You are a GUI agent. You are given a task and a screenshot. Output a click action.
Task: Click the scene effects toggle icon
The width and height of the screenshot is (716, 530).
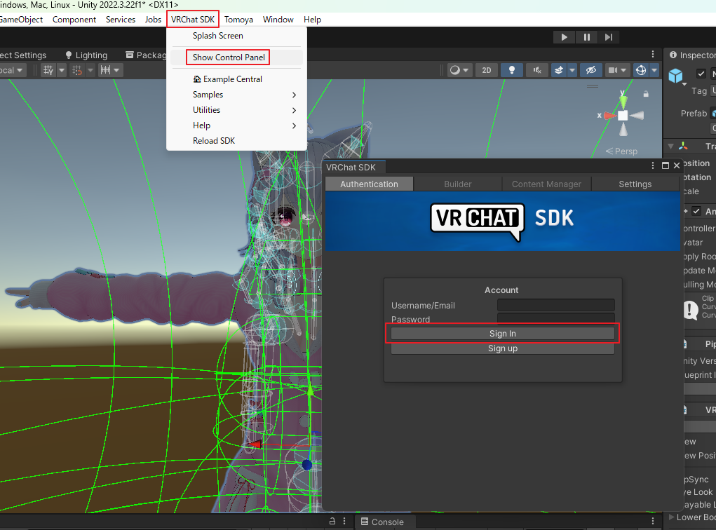pos(559,70)
